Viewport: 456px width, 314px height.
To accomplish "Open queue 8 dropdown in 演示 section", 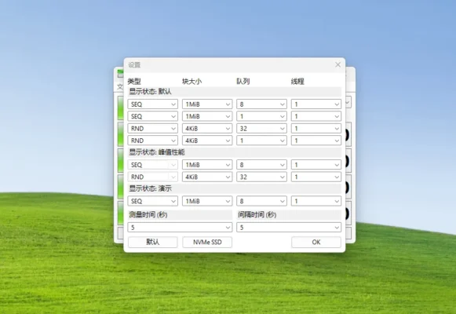I will click(x=261, y=201).
